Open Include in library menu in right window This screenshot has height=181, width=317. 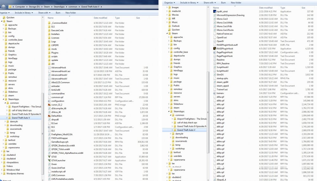189,3
